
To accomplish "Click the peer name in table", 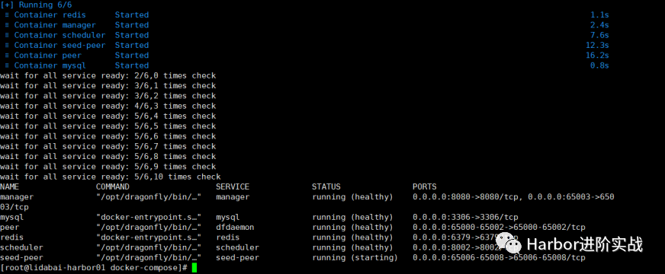I will tap(10, 228).
